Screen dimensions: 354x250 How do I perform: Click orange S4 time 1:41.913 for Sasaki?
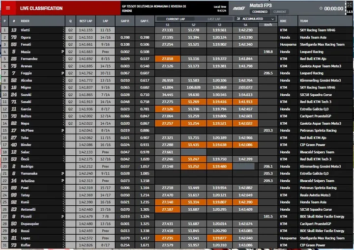coord(245,102)
